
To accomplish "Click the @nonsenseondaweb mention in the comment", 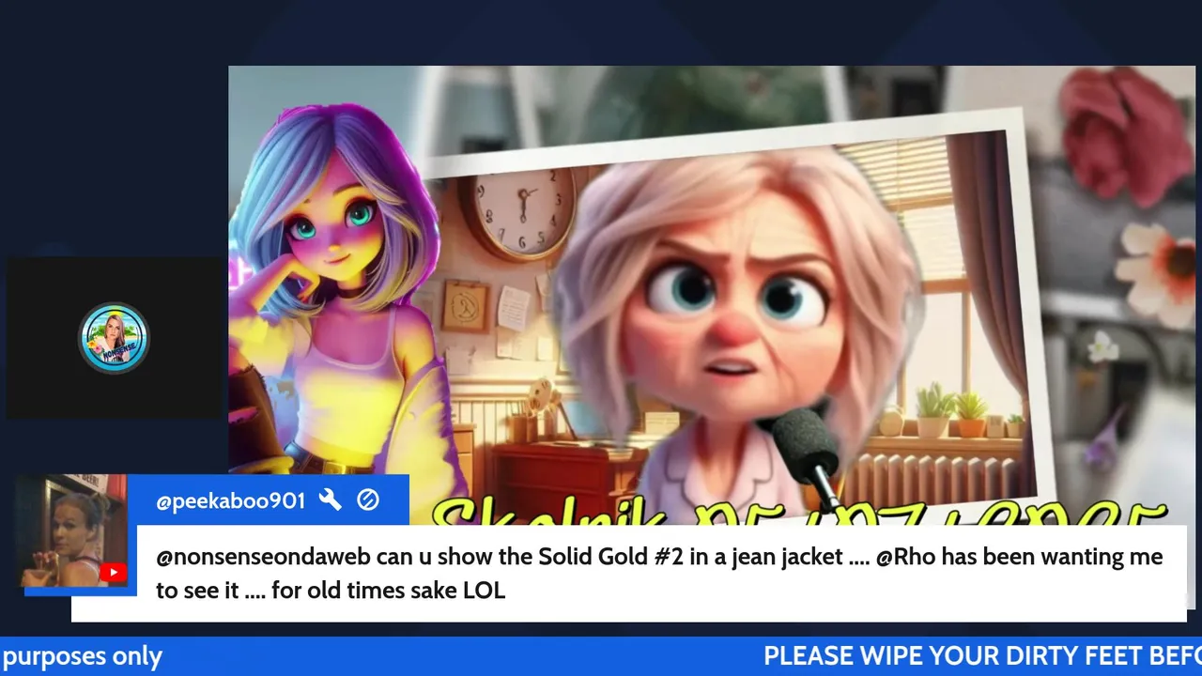I will (264, 558).
